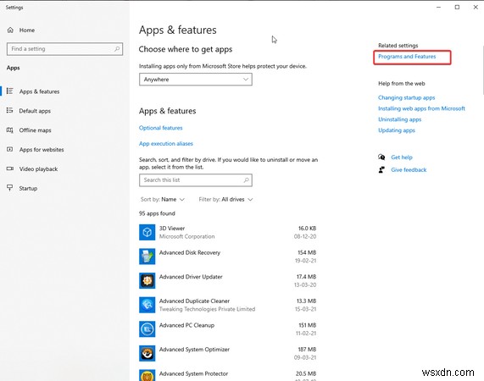Click the Microsoft Corporation publisher text
Viewport: 484px width, 381px height.
point(186,237)
